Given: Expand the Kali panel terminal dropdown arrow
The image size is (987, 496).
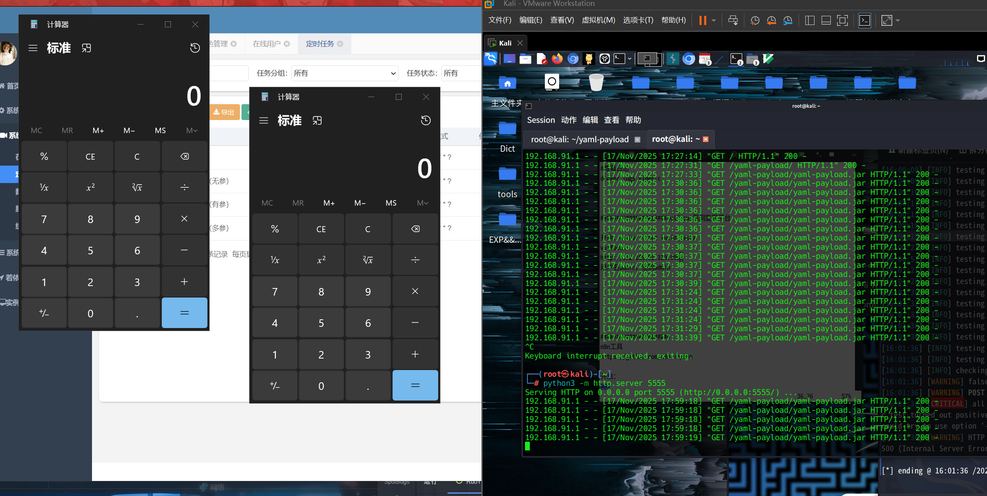Looking at the screenshot, I should (629, 59).
